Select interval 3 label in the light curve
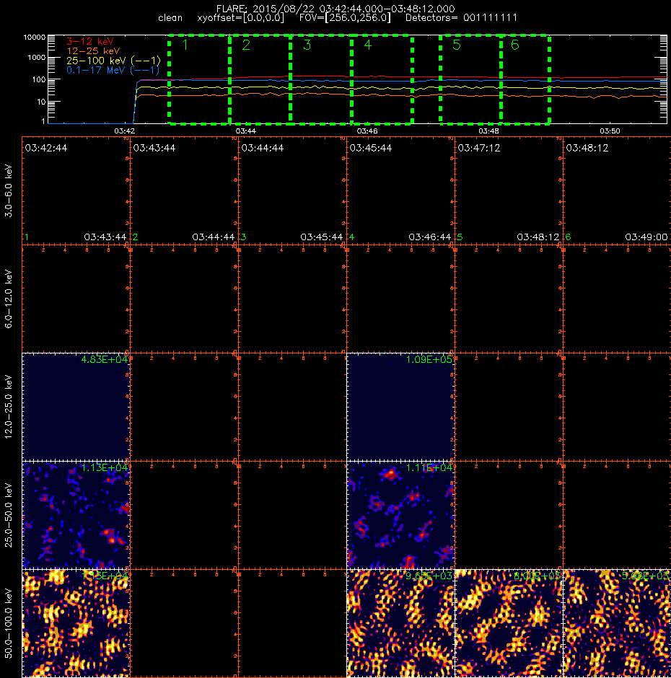671x678 pixels. tap(307, 45)
